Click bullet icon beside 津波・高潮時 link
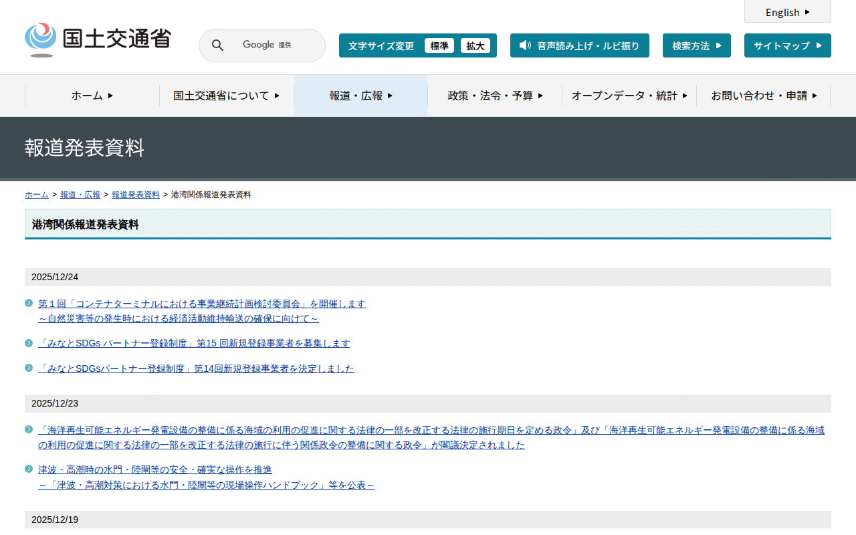The height and width of the screenshot is (535, 856). (29, 469)
